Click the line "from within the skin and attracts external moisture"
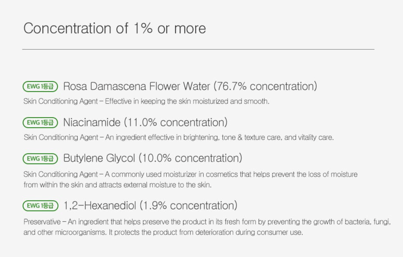The image size is (403, 257). click(x=117, y=185)
